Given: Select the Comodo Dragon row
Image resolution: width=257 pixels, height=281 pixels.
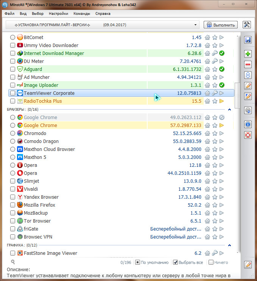Looking at the screenshot, I should point(121,141).
